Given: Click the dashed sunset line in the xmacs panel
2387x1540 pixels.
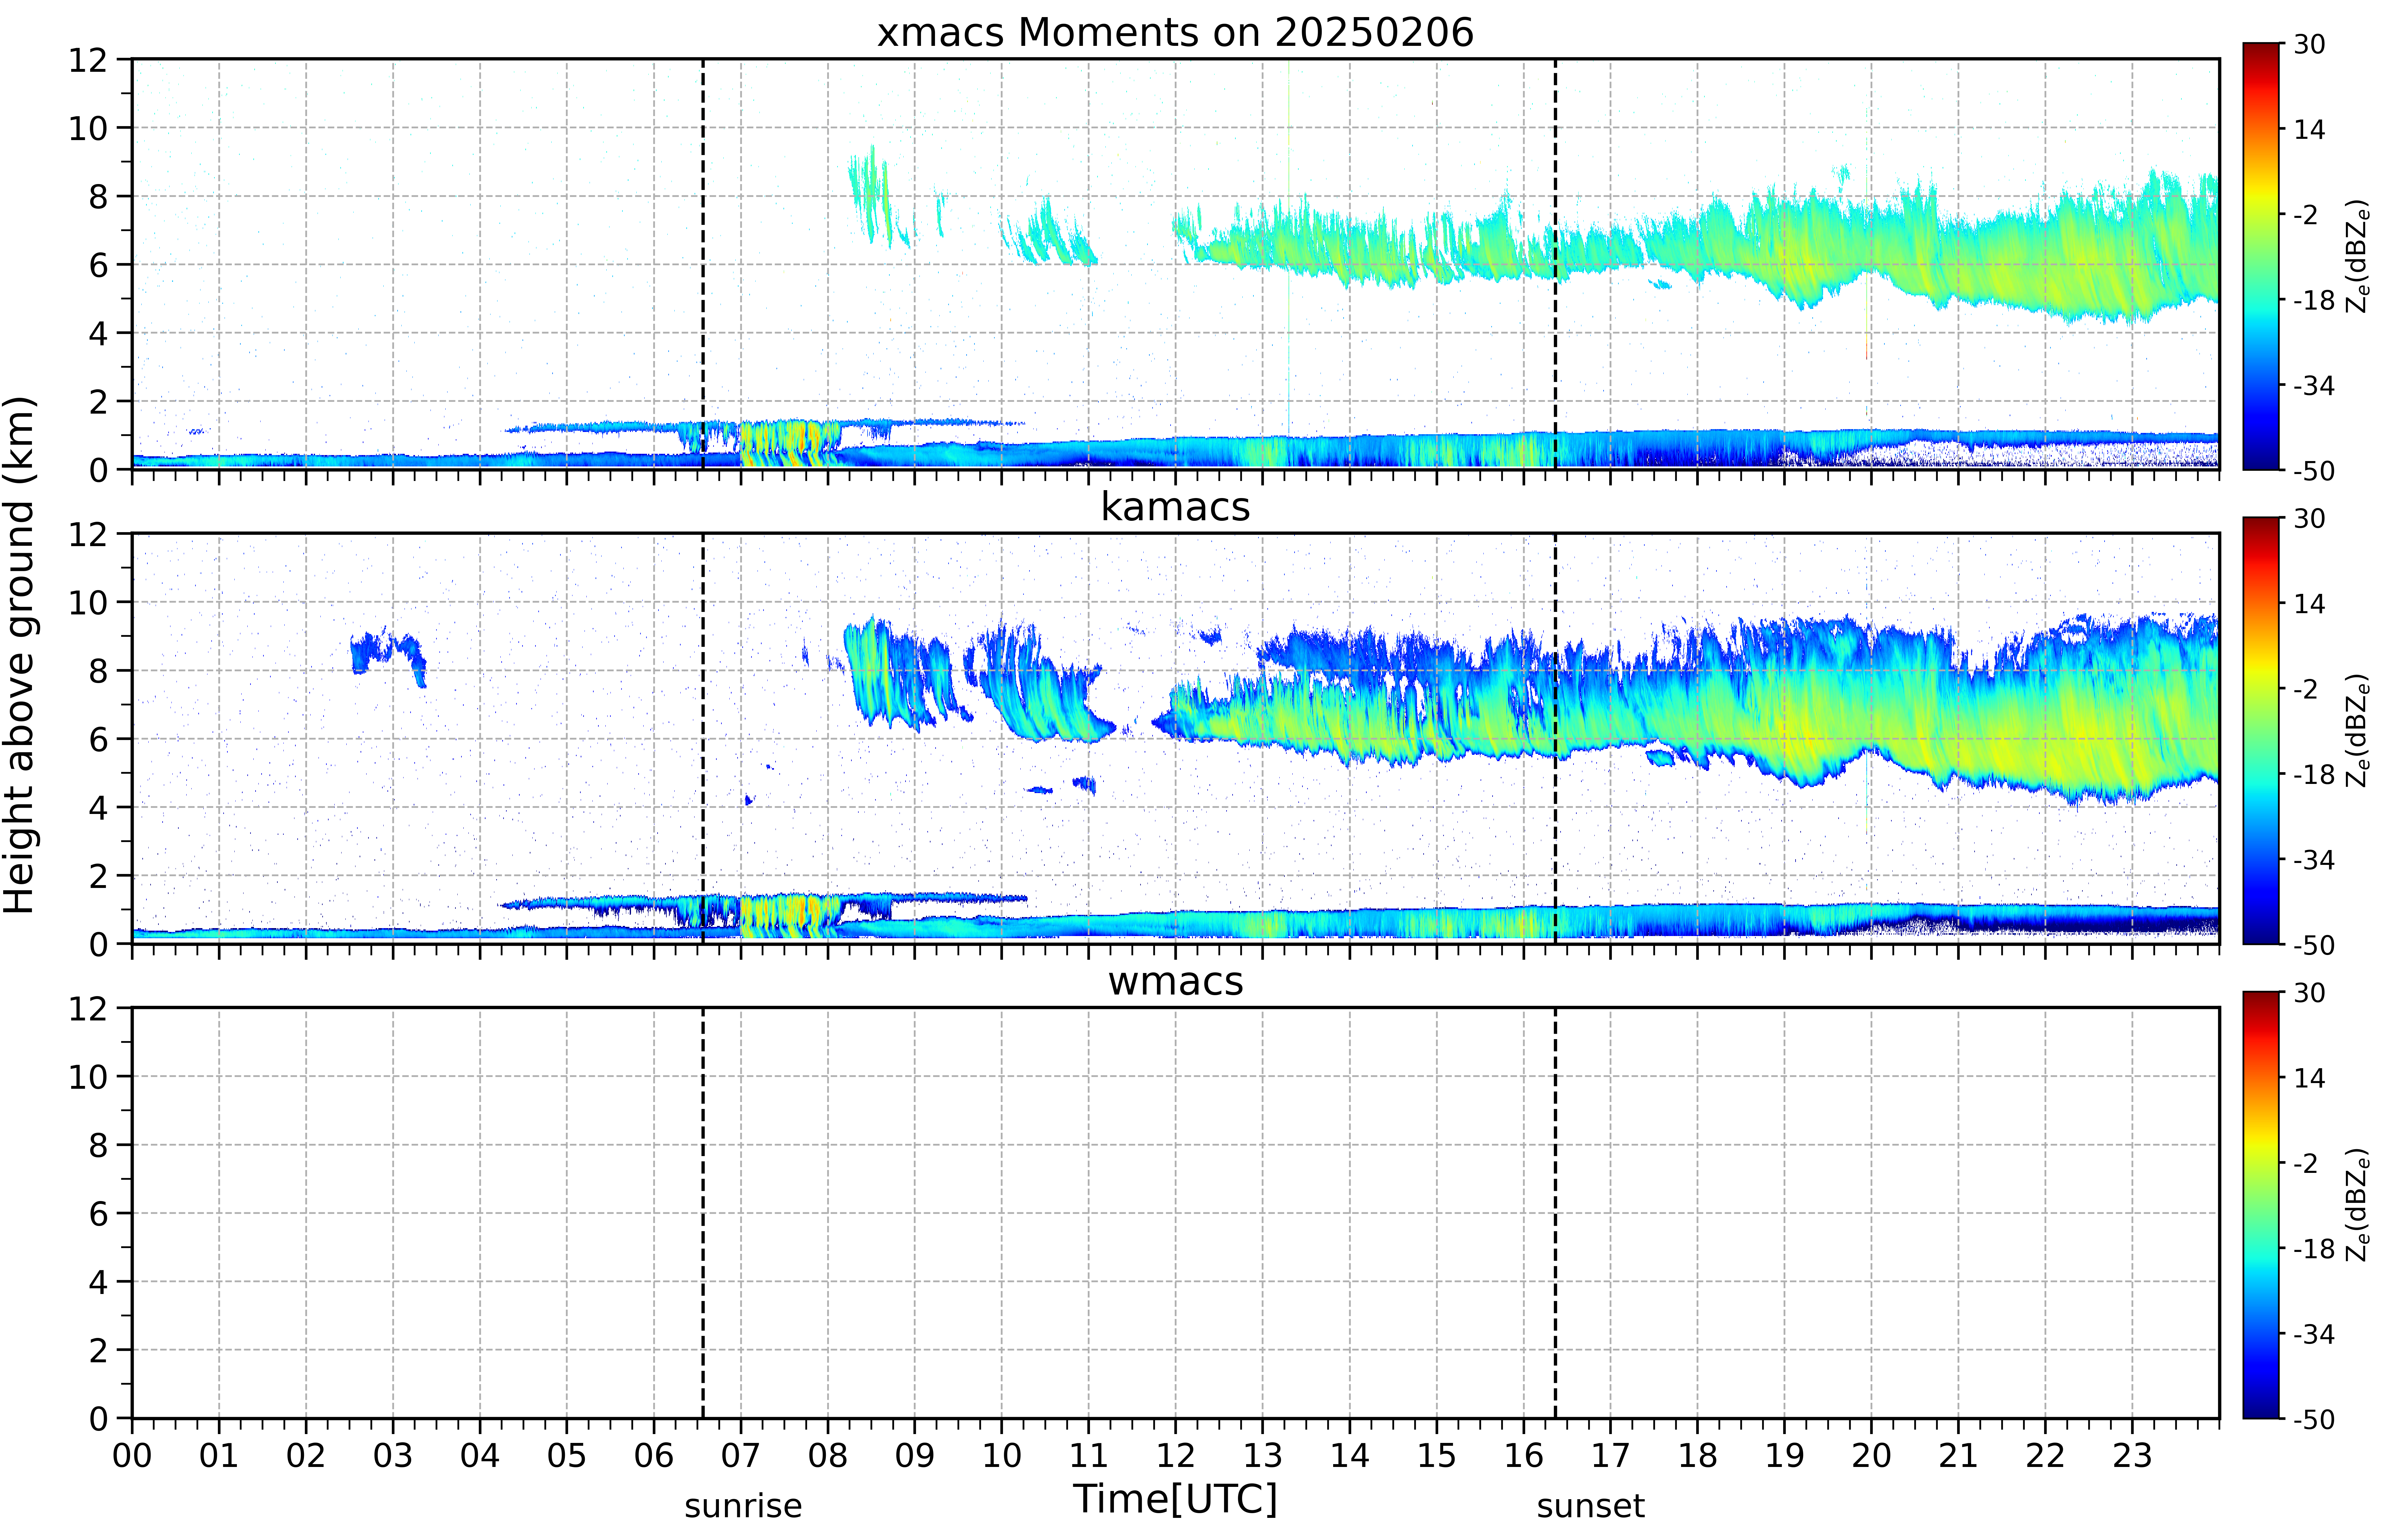Looking at the screenshot, I should [1555, 264].
